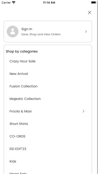View the EID EDIT'23 category

click(x=18, y=149)
